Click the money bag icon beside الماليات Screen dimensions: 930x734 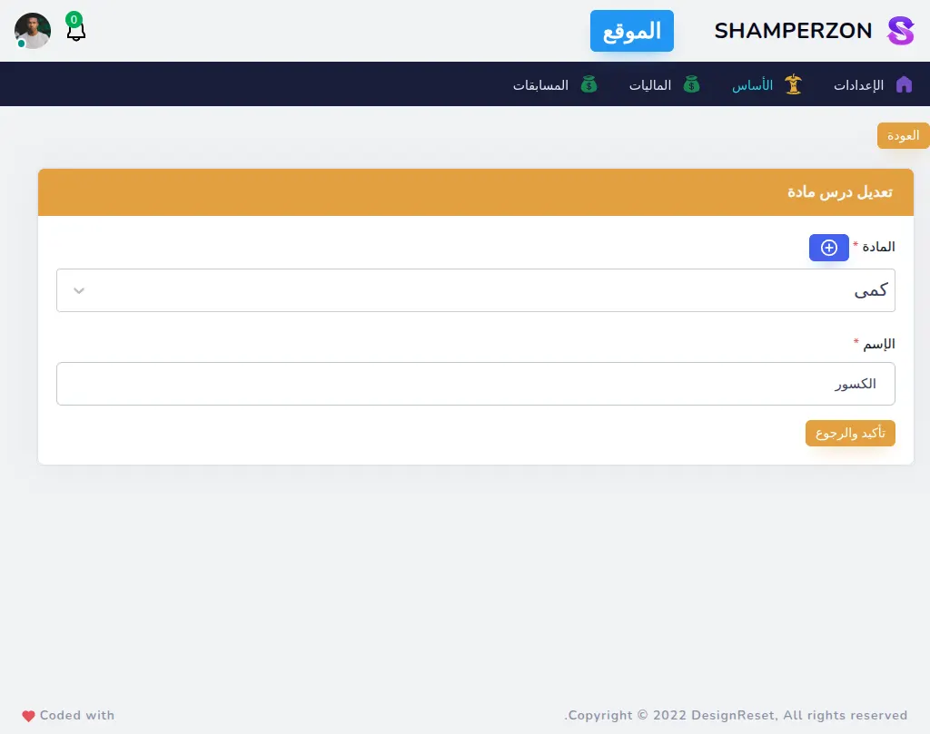tap(692, 84)
